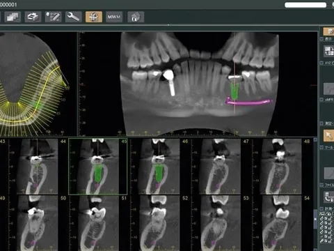The width and height of the screenshot is (334, 251).
Task: Collapse the XYZ section in the side panel
Action: point(321,63)
